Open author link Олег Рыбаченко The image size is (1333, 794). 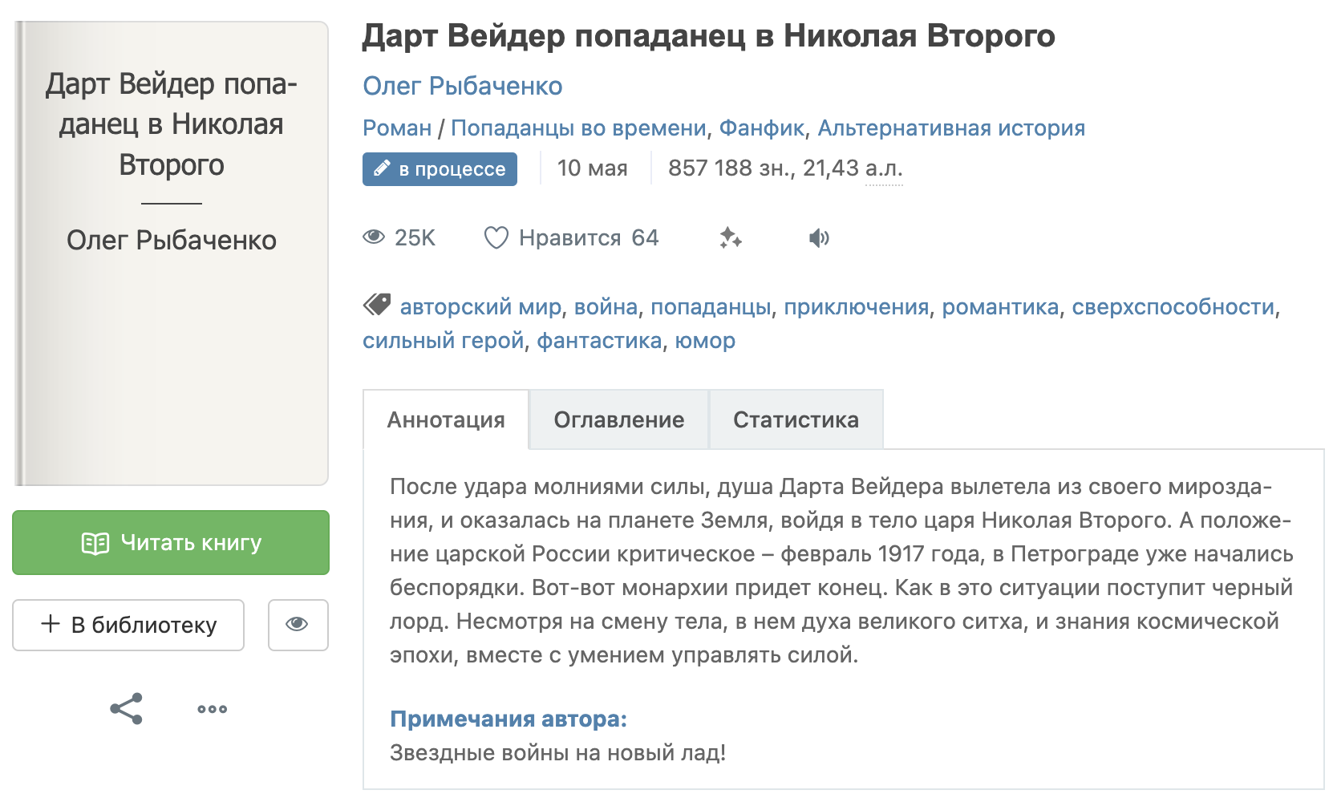(462, 86)
